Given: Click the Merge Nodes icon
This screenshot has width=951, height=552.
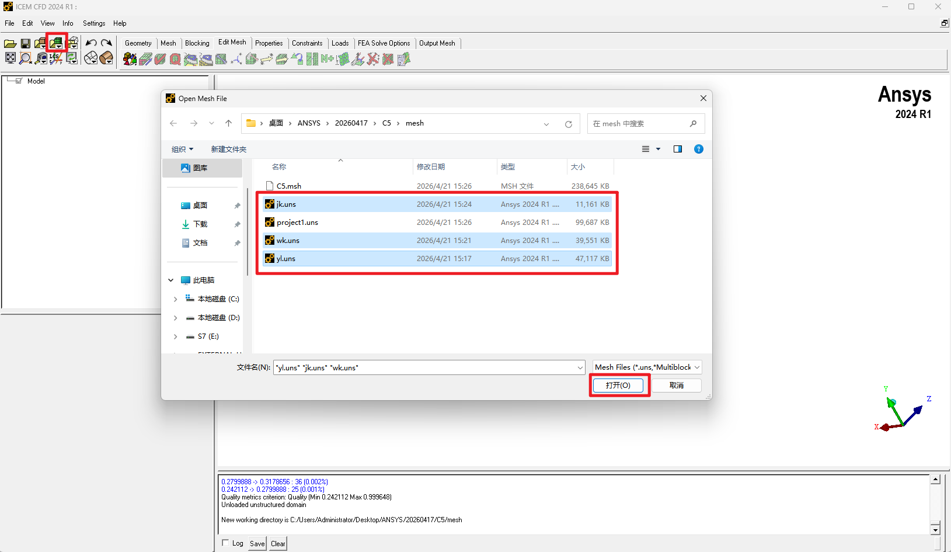Looking at the screenshot, I should [x=236, y=58].
